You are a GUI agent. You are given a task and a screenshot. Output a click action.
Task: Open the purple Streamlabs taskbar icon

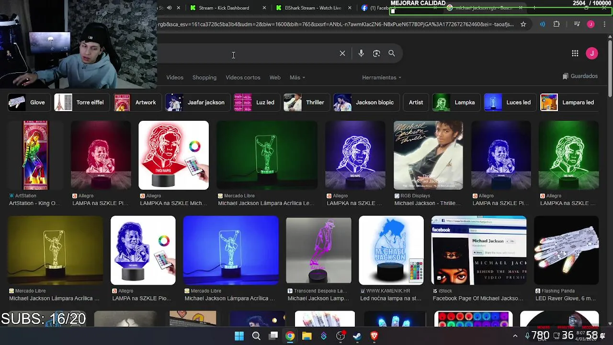coord(324,336)
